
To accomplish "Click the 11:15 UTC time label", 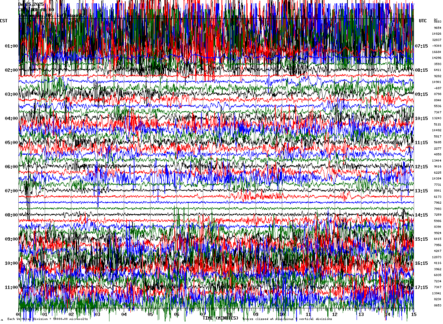I will click(421, 143).
